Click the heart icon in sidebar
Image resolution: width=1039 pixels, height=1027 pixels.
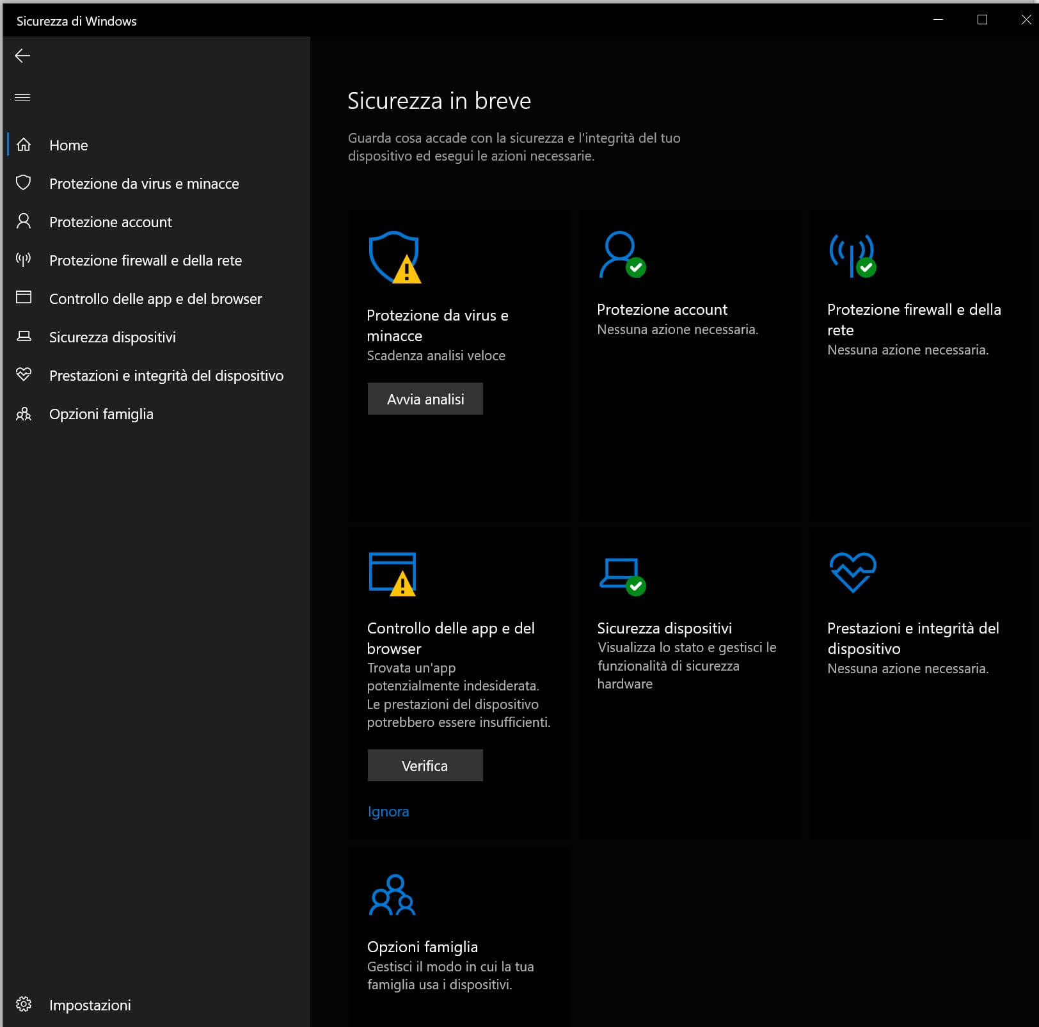tap(24, 375)
